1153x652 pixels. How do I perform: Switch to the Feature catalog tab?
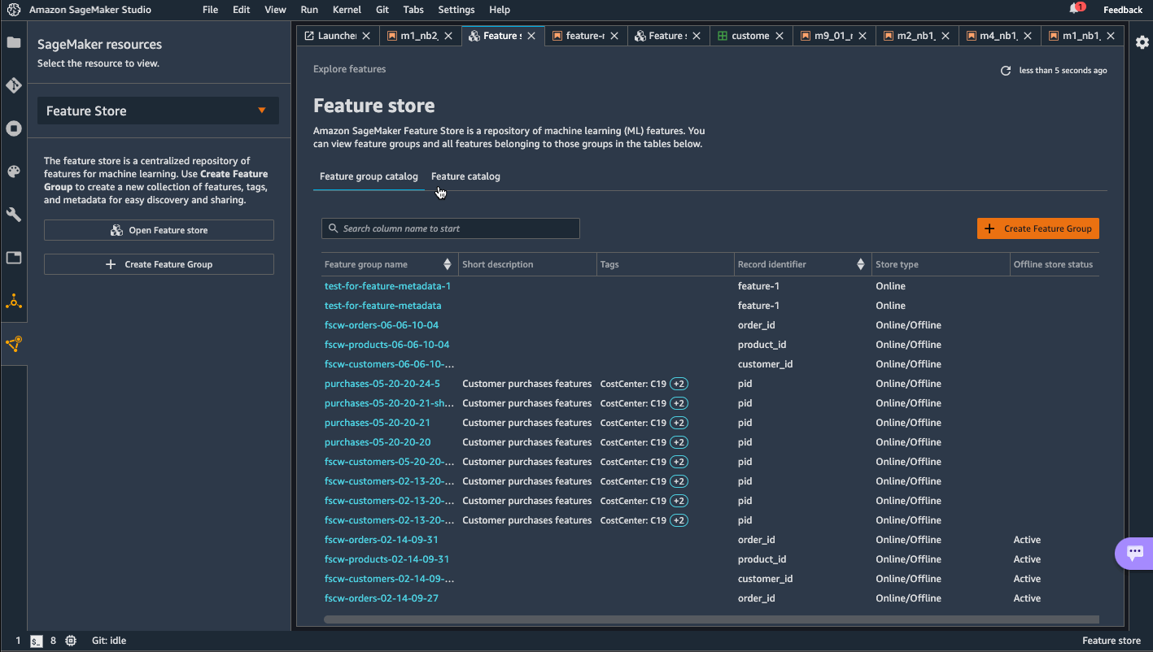[465, 176]
